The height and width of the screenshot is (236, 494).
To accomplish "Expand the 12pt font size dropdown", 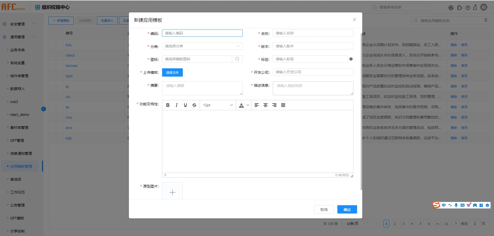I will pos(218,105).
